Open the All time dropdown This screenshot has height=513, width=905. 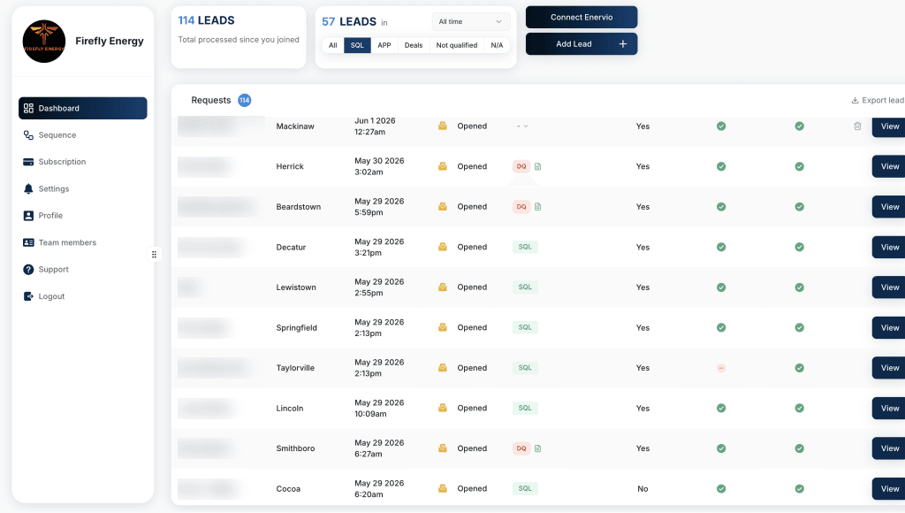point(470,21)
